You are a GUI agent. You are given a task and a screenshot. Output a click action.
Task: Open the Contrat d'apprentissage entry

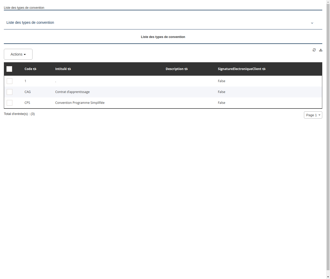click(72, 92)
